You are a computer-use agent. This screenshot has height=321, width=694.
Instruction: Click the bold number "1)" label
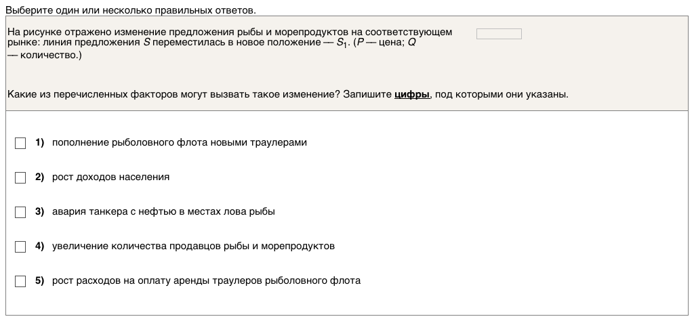39,142
